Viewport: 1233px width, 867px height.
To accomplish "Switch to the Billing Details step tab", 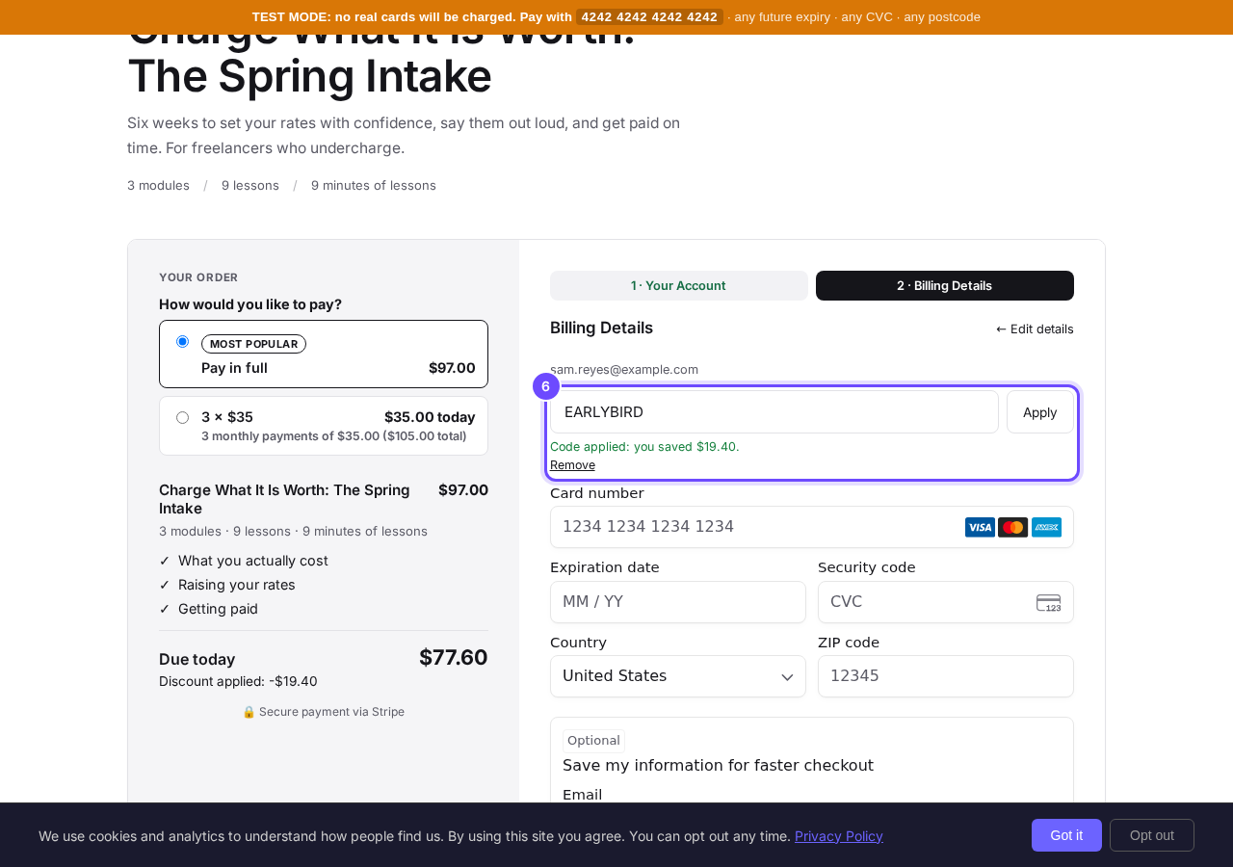I will [945, 285].
